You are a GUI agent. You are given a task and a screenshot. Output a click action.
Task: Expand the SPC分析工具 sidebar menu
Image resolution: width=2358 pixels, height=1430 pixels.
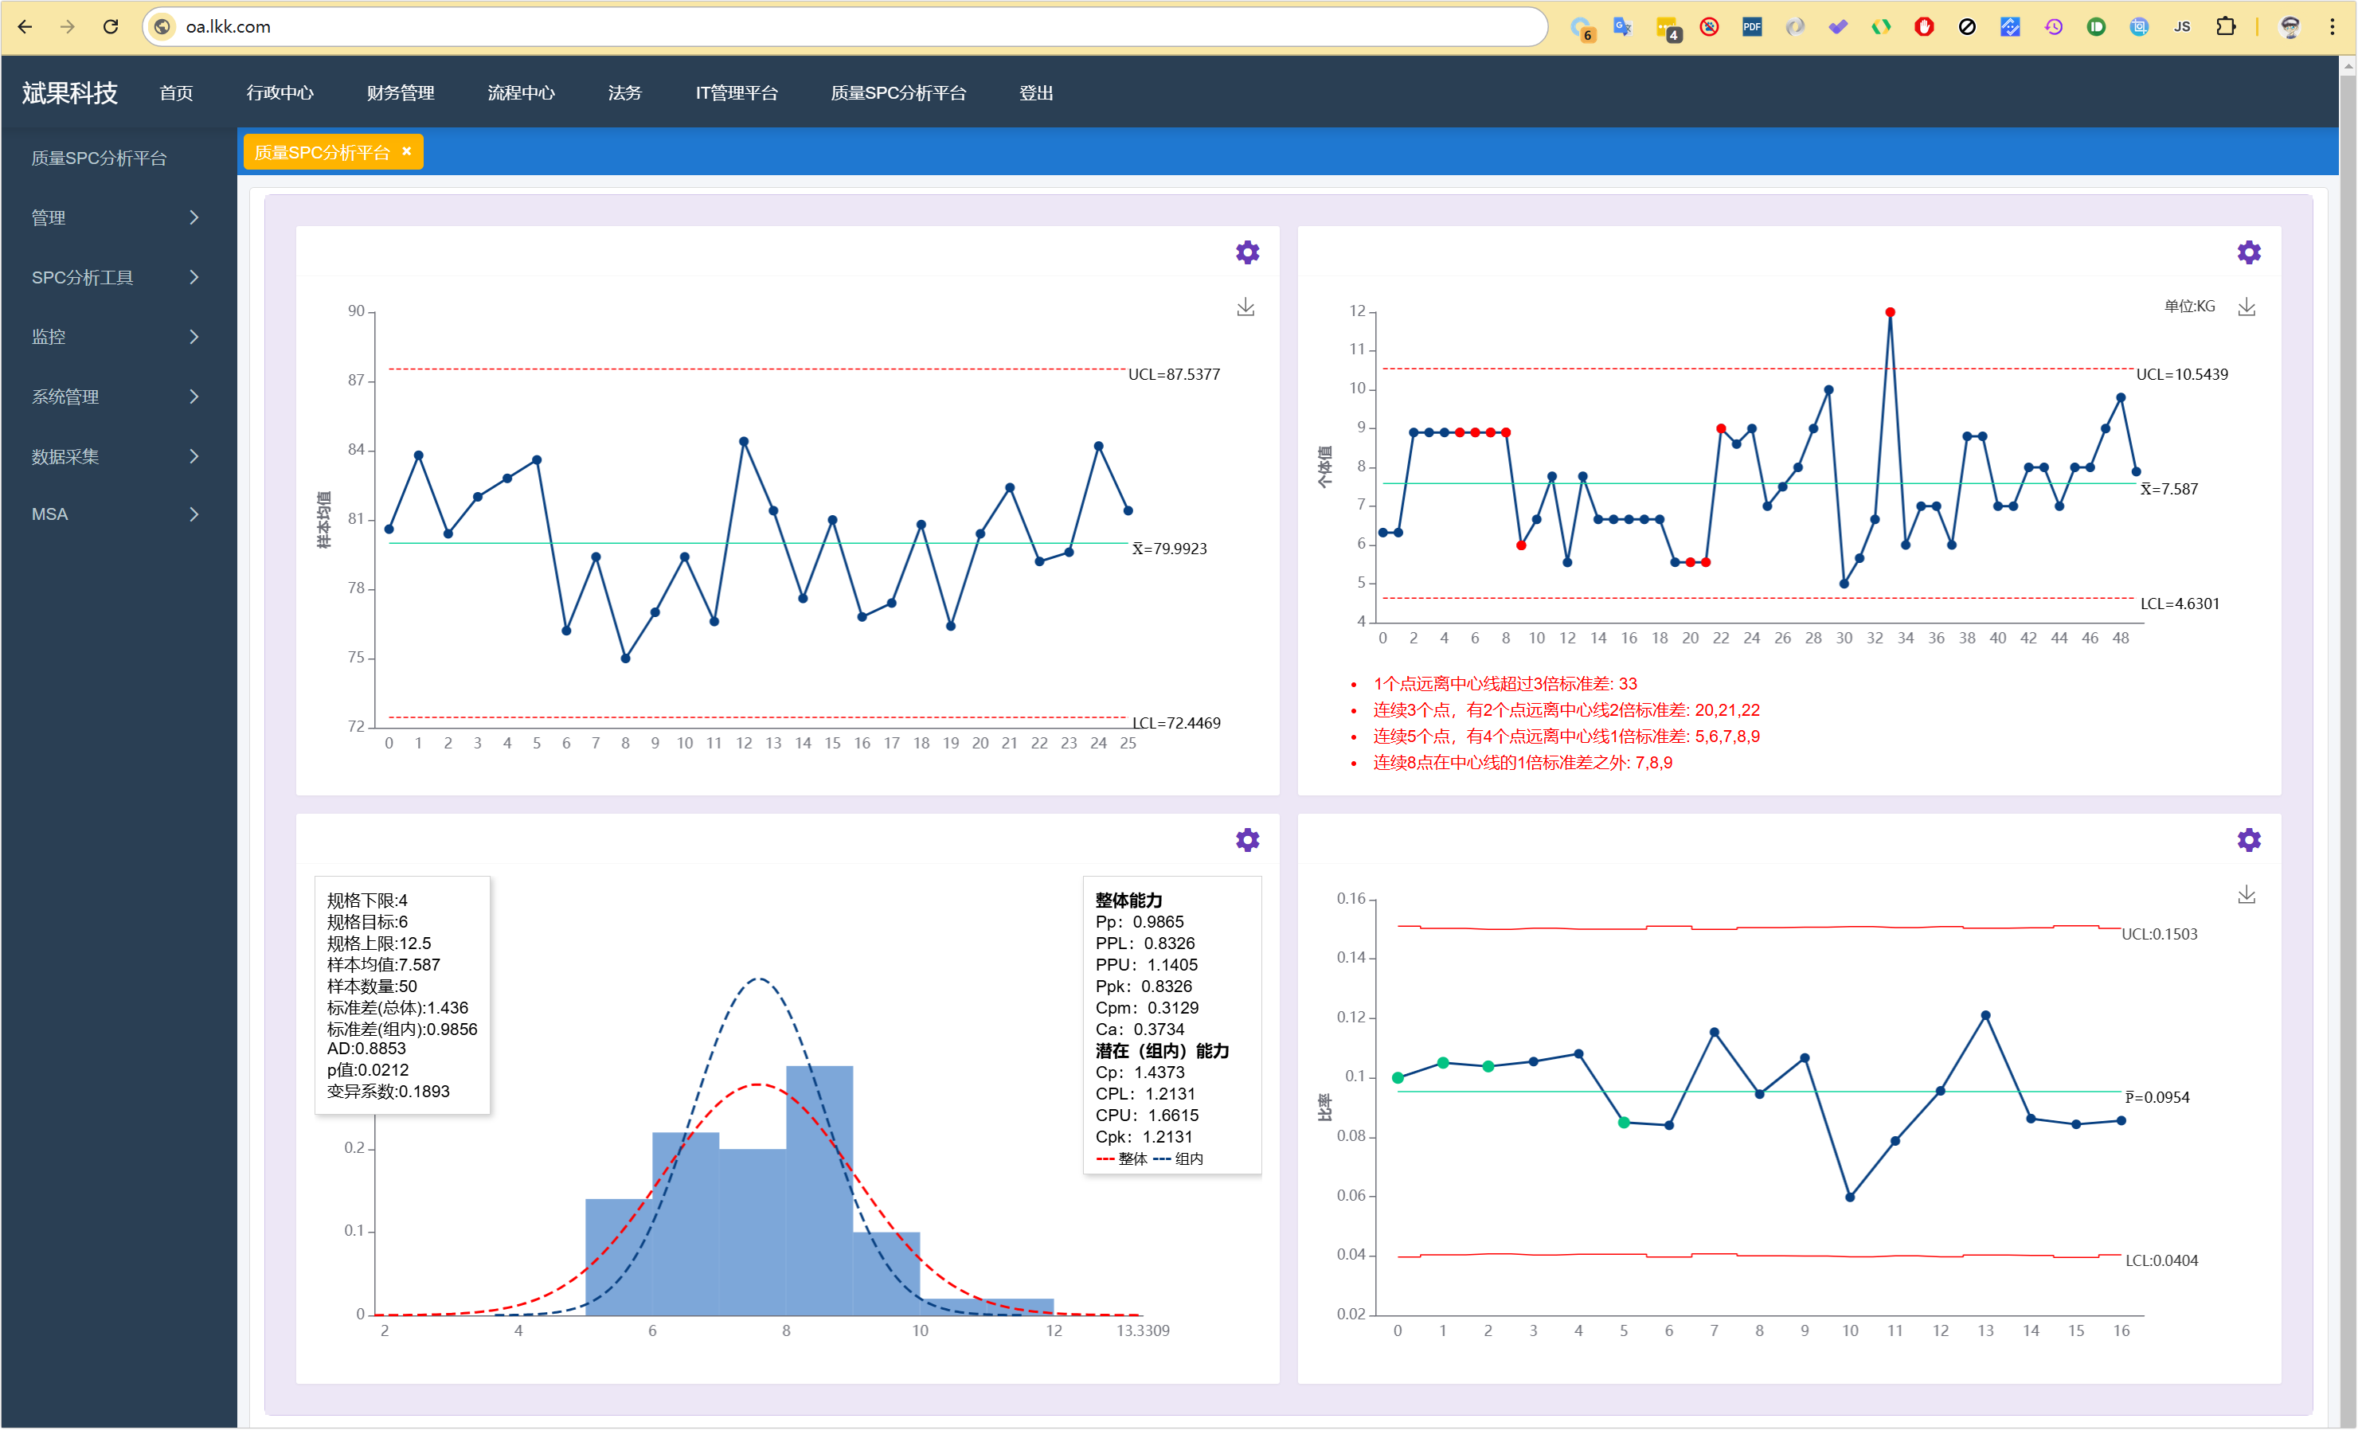click(118, 277)
